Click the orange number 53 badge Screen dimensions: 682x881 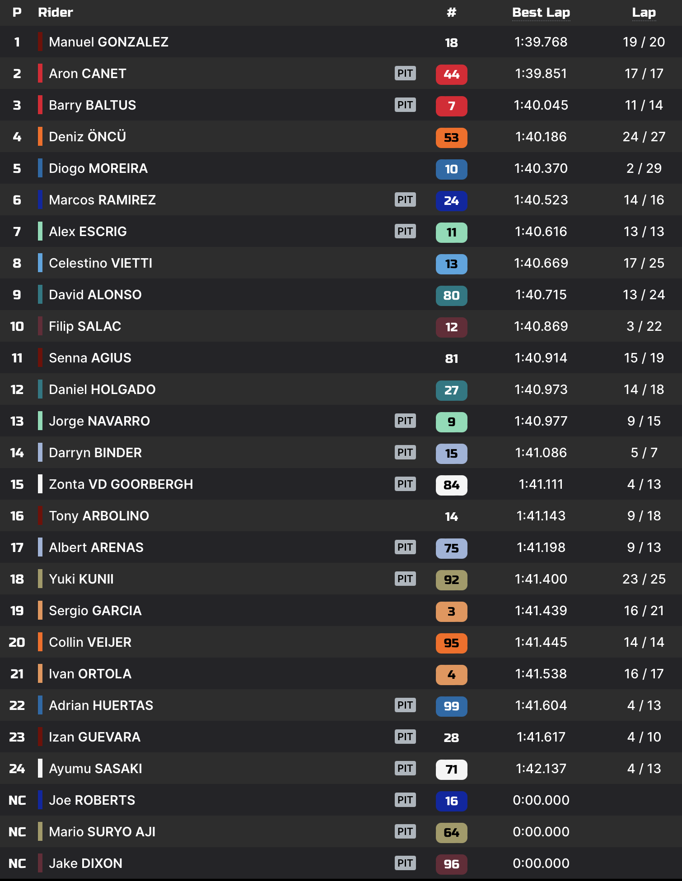[x=451, y=138]
